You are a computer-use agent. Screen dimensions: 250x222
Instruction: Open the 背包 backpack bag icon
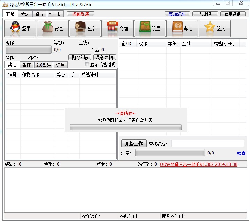point(53,29)
